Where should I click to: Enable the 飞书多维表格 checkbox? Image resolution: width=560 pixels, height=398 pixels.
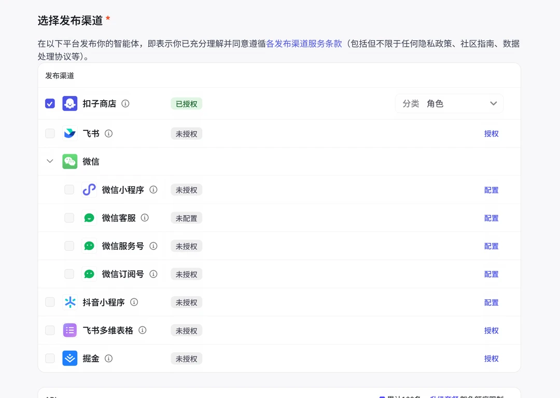coord(50,330)
